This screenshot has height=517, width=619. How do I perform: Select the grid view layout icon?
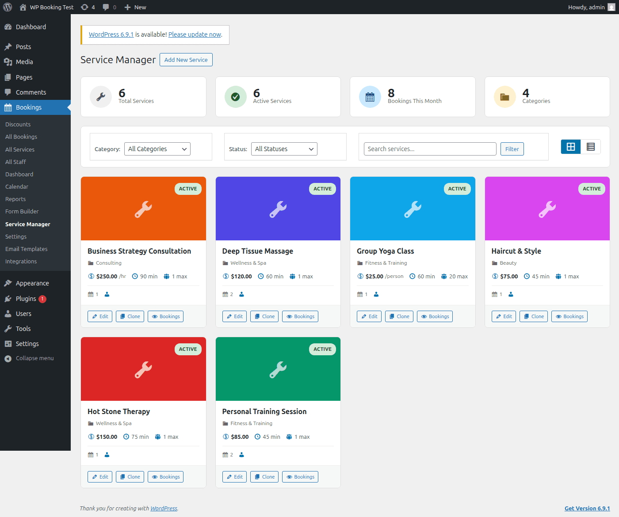(570, 146)
